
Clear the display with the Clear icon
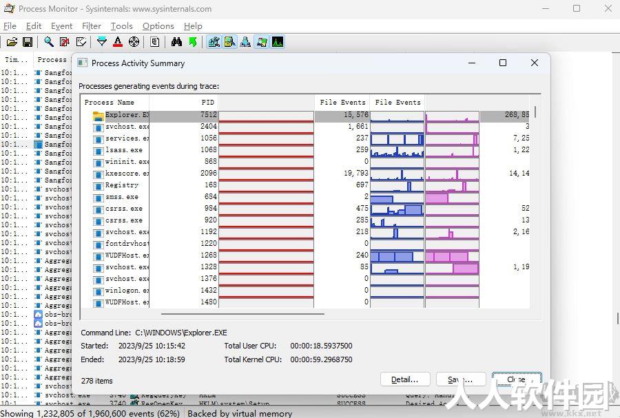pos(81,42)
